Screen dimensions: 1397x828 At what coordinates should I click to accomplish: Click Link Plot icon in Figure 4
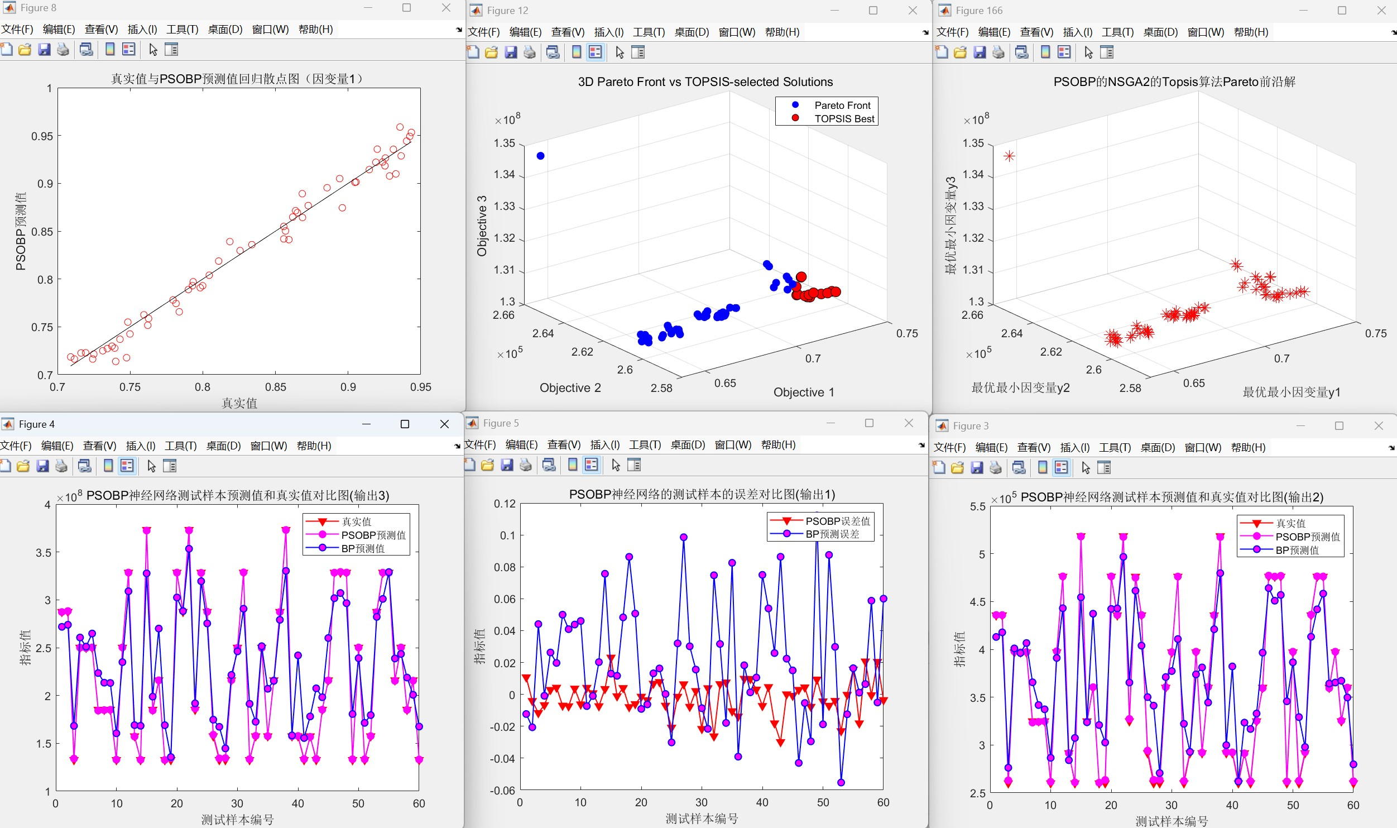[85, 466]
